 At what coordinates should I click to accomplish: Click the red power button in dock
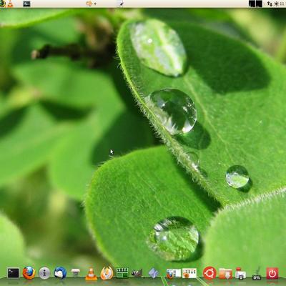[272, 273]
